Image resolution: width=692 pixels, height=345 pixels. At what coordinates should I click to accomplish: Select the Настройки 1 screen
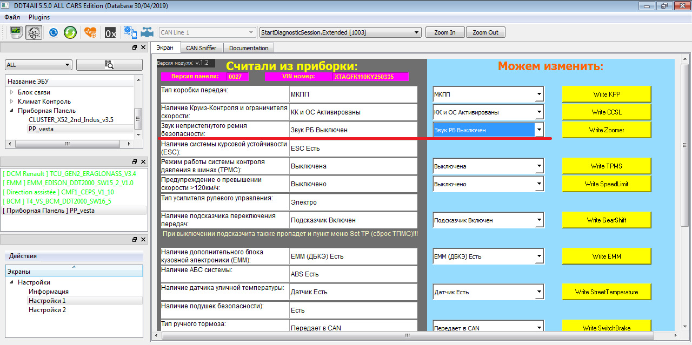(47, 301)
